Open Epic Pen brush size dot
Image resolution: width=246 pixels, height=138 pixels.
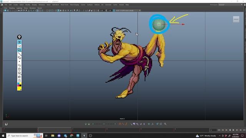tap(19, 61)
